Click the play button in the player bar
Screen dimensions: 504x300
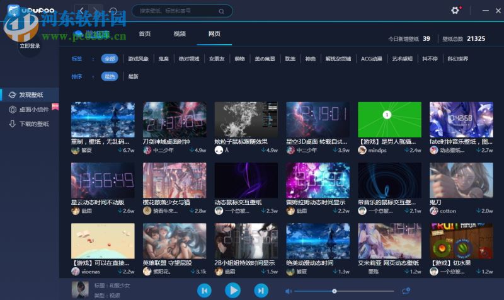[232, 291]
